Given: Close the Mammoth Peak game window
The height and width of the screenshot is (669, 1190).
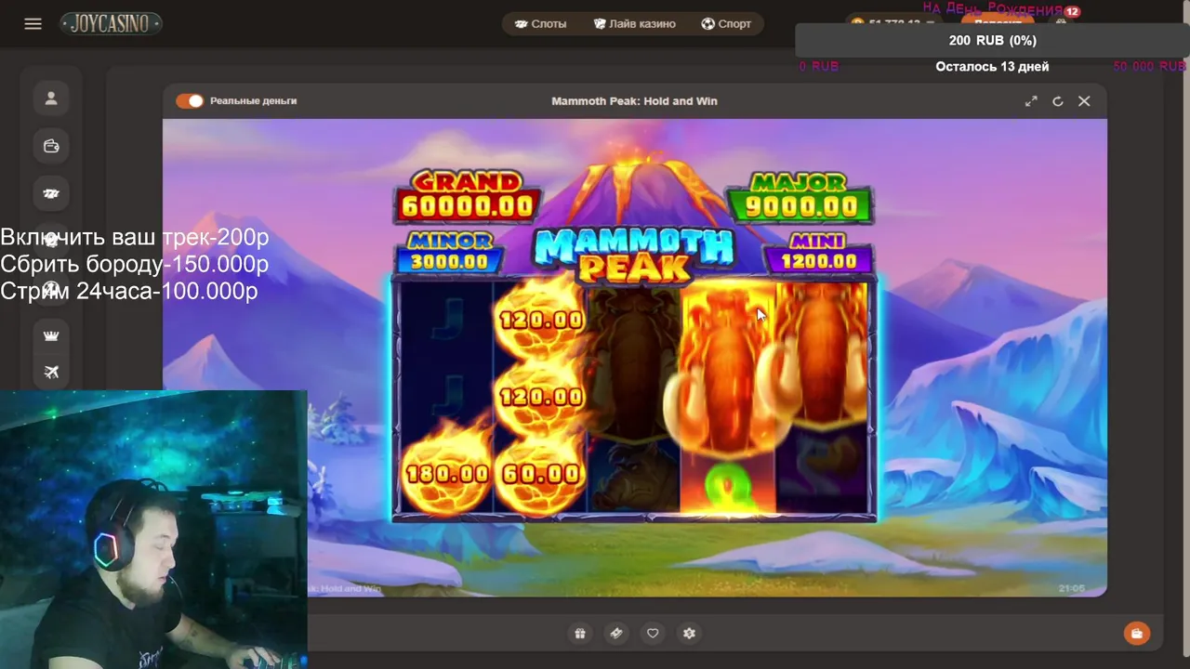Looking at the screenshot, I should point(1084,101).
